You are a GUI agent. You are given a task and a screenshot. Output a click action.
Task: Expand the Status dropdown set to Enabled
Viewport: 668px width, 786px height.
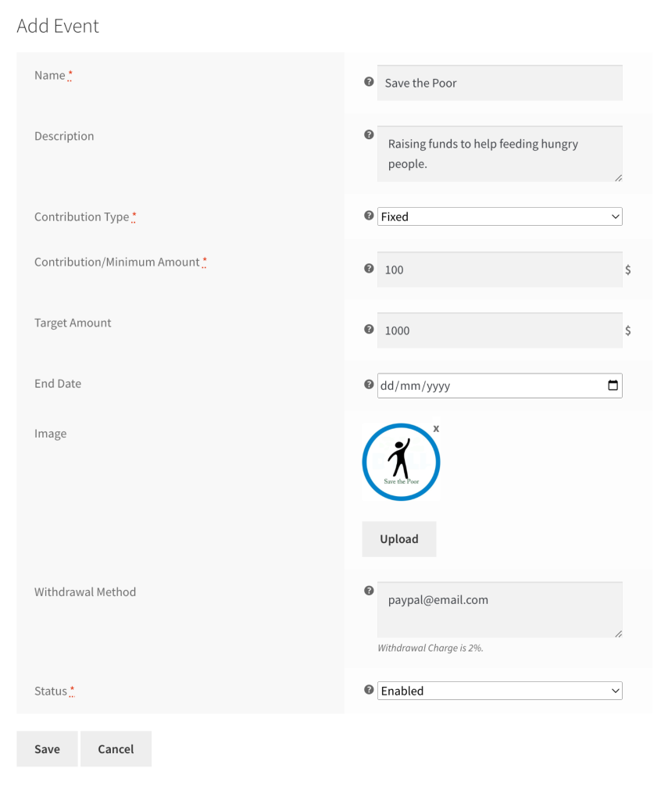pos(500,691)
